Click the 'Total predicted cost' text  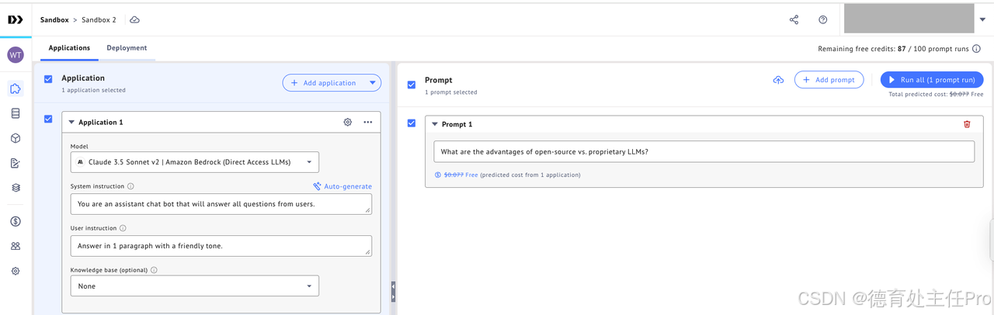click(919, 95)
